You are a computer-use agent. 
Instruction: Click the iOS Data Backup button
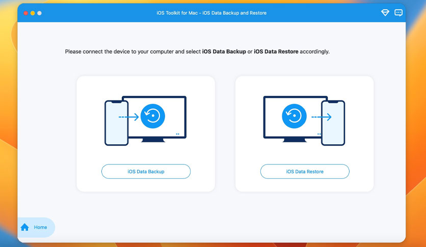point(146,171)
